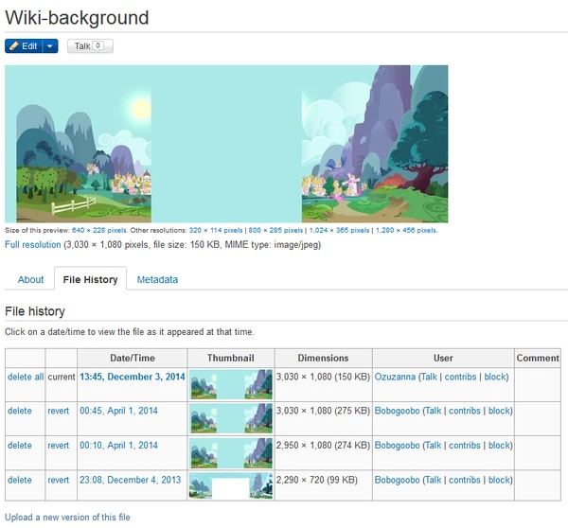
Task: Open the Wiki-background preview image
Action: 226,144
